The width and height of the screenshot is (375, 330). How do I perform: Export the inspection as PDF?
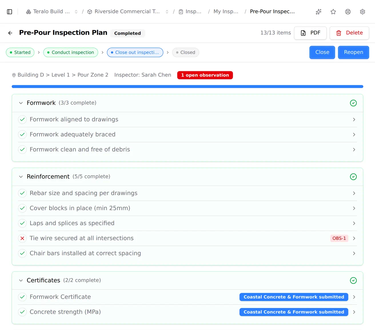pyautogui.click(x=310, y=33)
